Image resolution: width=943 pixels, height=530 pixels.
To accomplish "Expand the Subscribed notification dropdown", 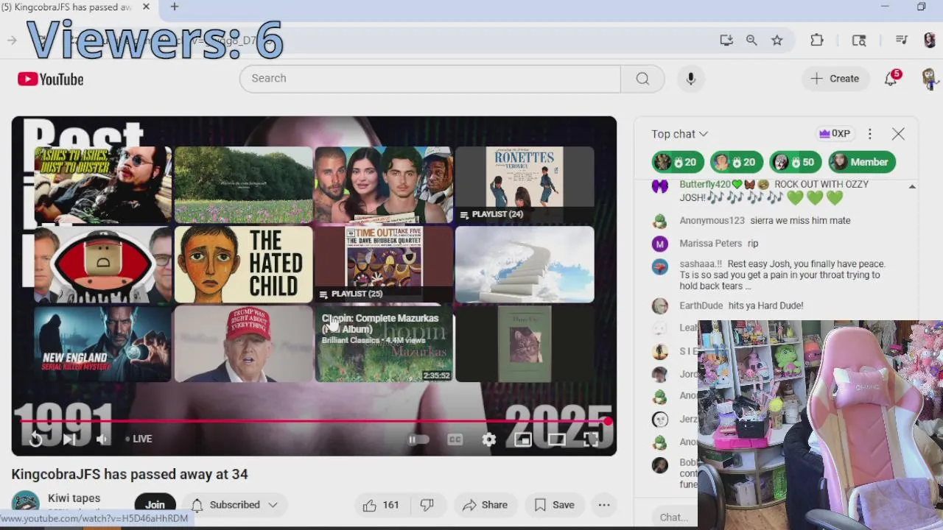I will pyautogui.click(x=234, y=505).
